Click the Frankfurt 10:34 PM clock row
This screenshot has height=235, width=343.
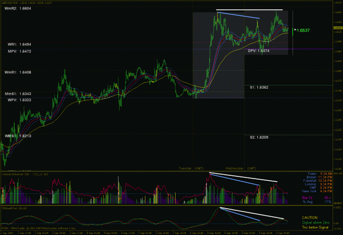(318, 181)
